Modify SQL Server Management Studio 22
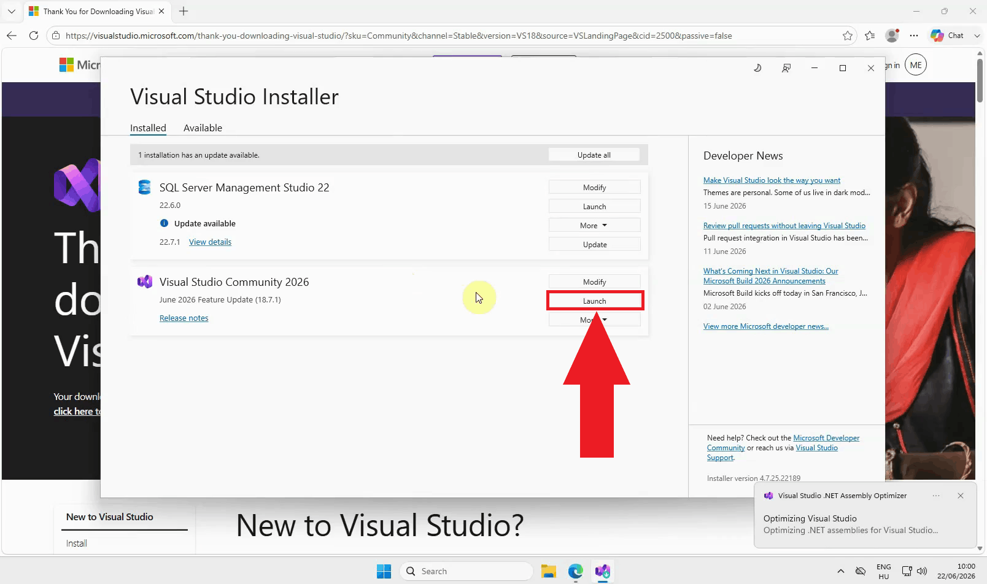Viewport: 987px width, 584px height. [x=594, y=187]
